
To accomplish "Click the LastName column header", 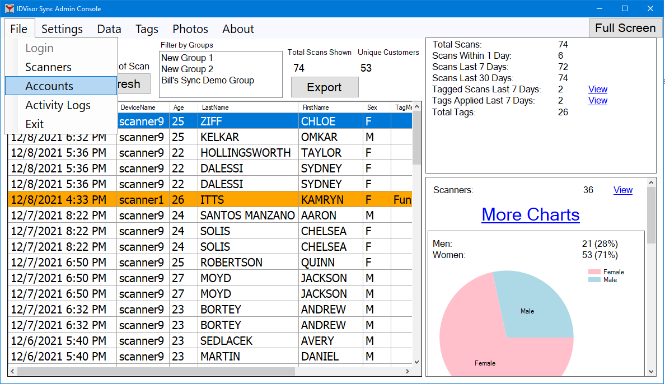I will 215,107.
